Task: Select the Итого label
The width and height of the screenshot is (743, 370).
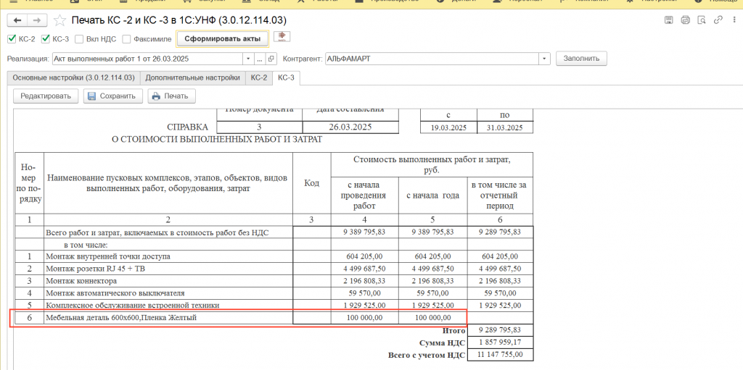Action: coord(453,330)
